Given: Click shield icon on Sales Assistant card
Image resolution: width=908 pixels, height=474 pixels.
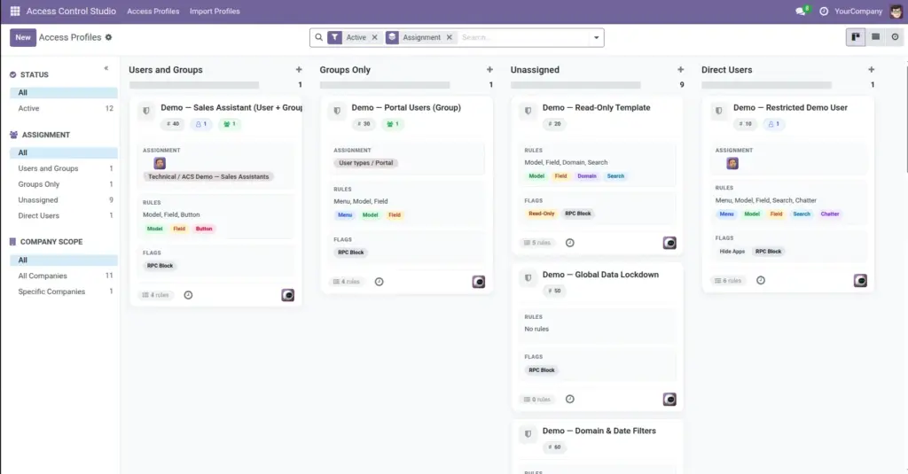Looking at the screenshot, I should [146, 111].
